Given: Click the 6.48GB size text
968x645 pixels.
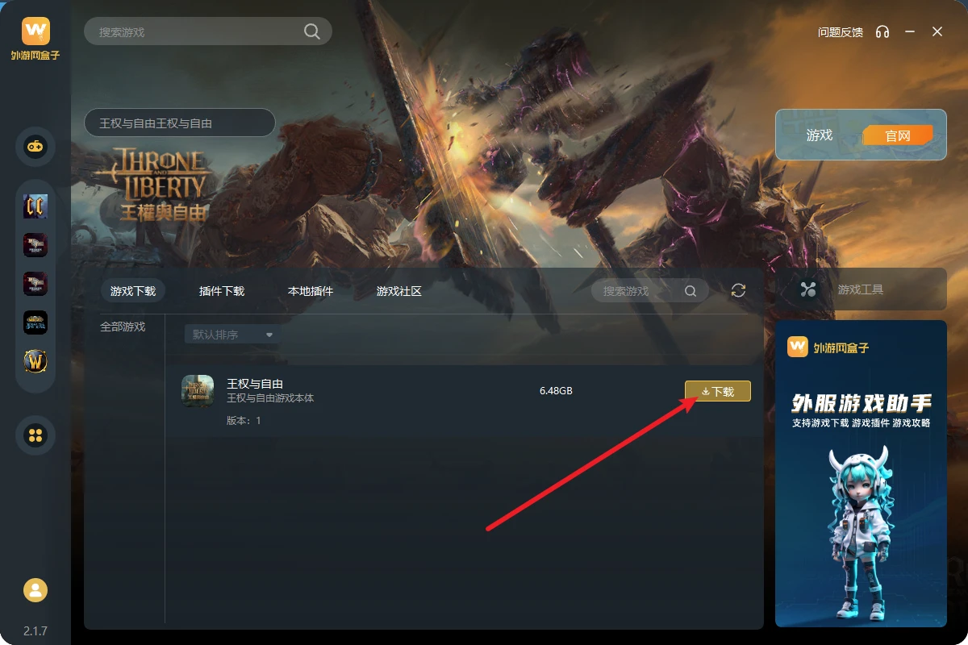Looking at the screenshot, I should tap(556, 391).
